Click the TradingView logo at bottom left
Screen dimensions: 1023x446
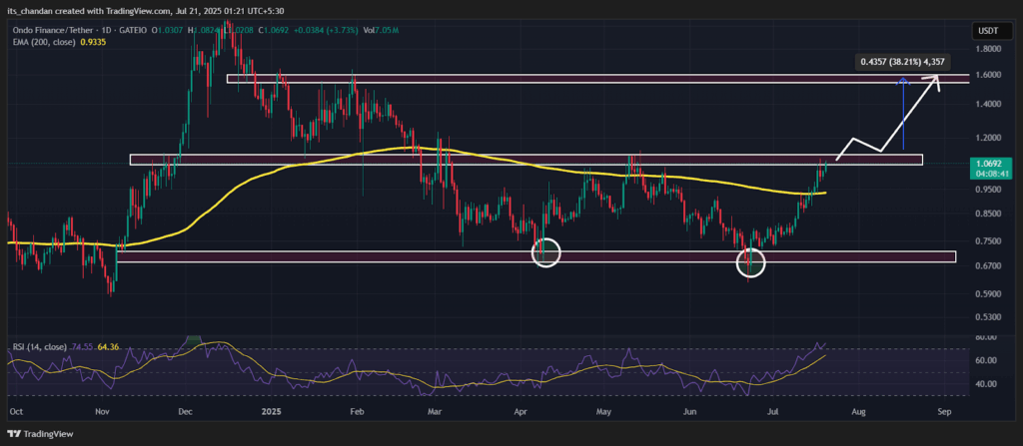(40, 434)
